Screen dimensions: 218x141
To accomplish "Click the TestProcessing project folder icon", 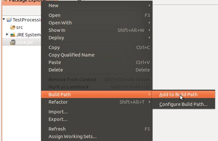I will [x=9, y=20].
